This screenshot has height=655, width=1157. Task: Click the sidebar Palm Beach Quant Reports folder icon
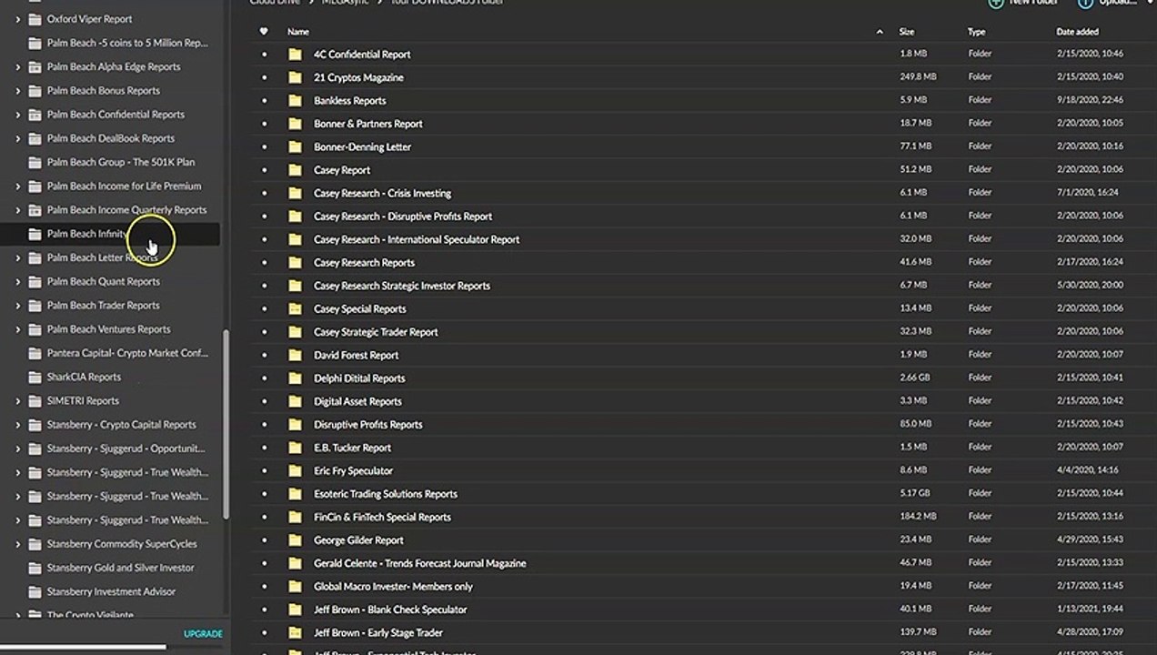pyautogui.click(x=35, y=282)
